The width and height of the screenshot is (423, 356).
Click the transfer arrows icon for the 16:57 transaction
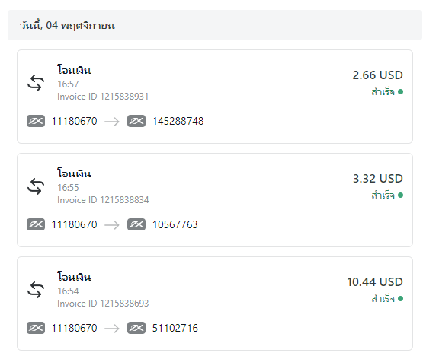[x=36, y=83]
